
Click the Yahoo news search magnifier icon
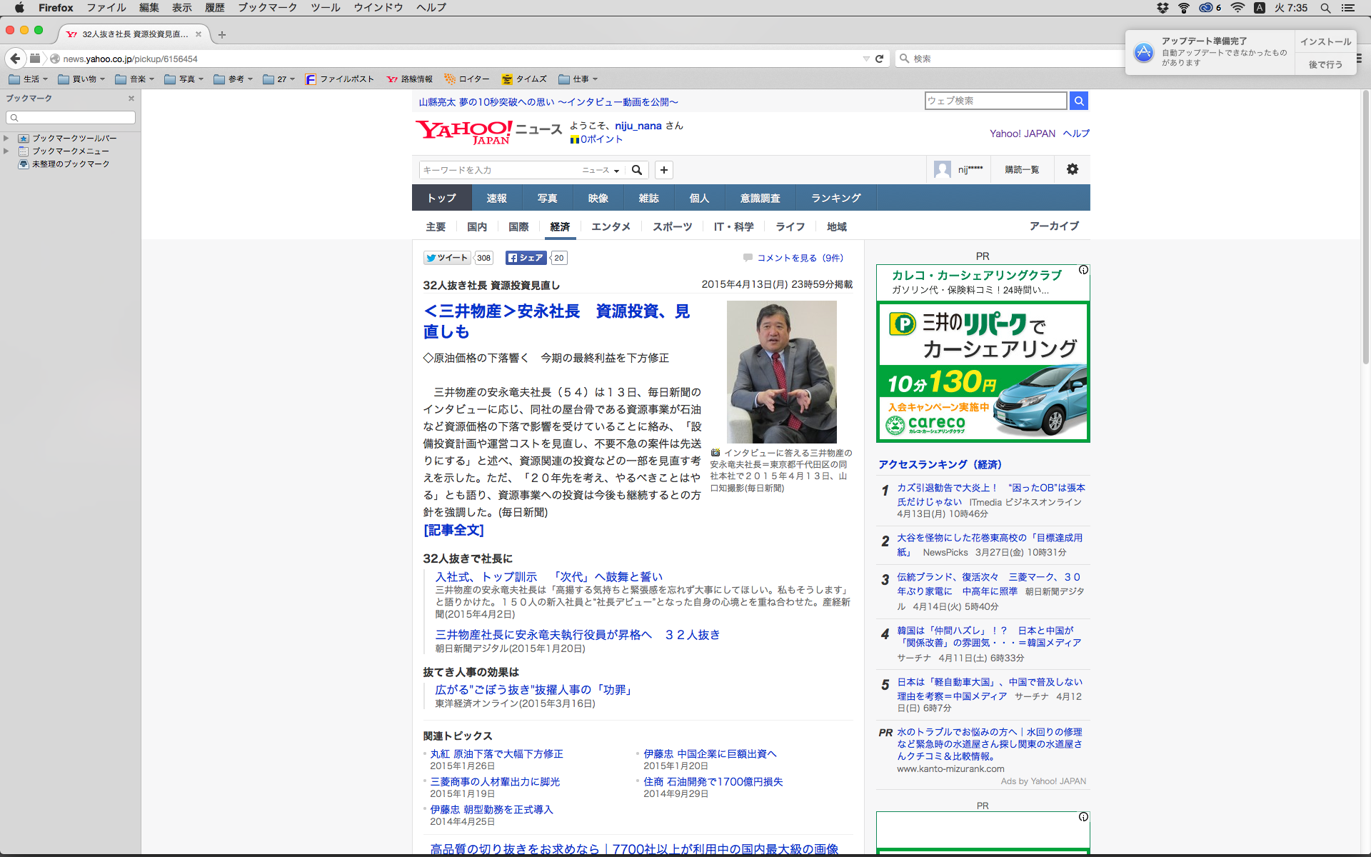tap(637, 170)
